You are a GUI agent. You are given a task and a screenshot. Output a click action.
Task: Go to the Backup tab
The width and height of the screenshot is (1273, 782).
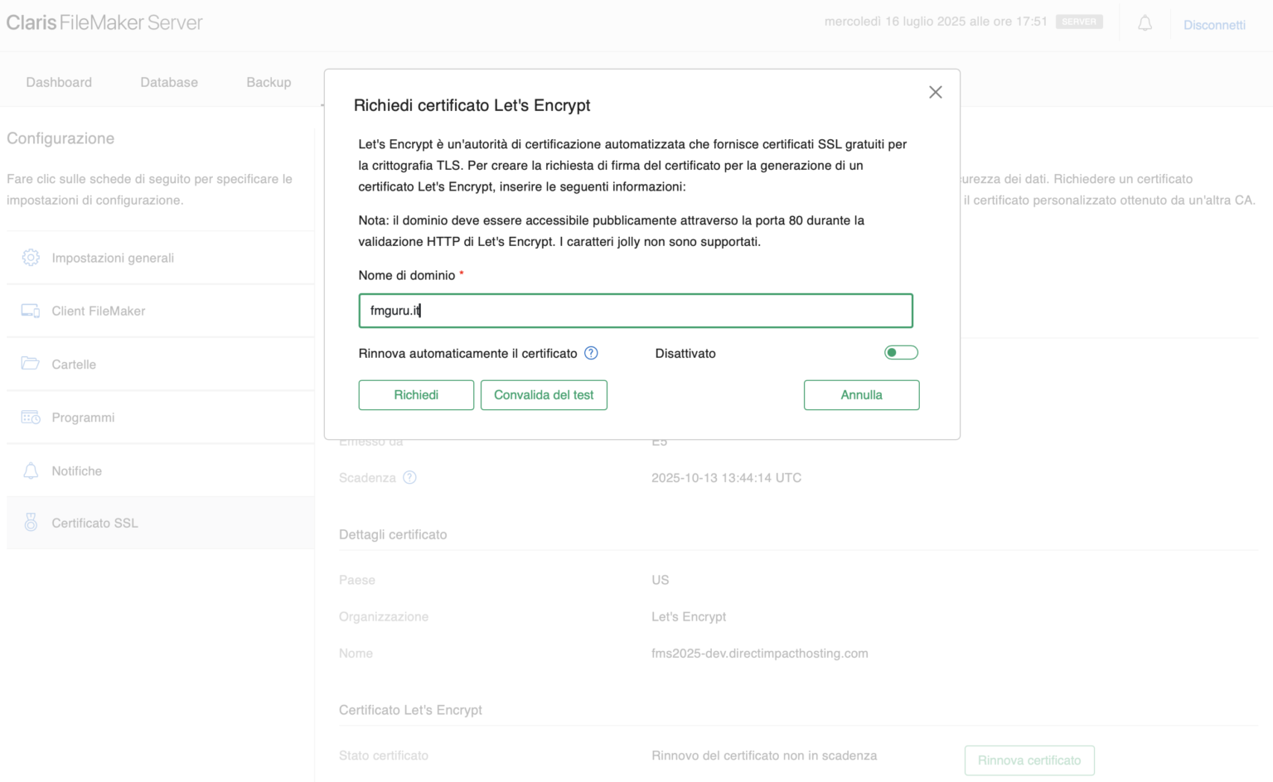point(269,82)
